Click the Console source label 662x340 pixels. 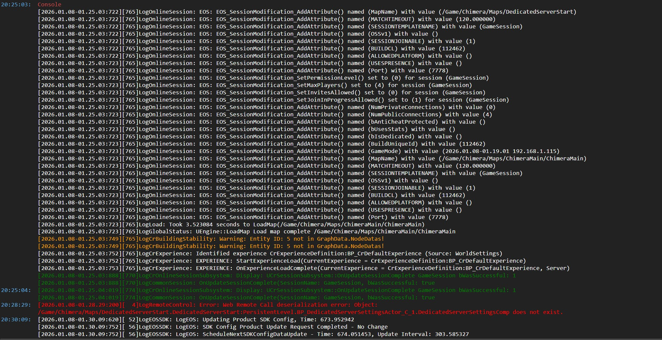pos(49,4)
